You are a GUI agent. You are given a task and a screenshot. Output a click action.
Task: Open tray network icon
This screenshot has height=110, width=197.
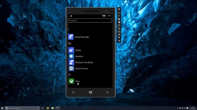pos(183,108)
